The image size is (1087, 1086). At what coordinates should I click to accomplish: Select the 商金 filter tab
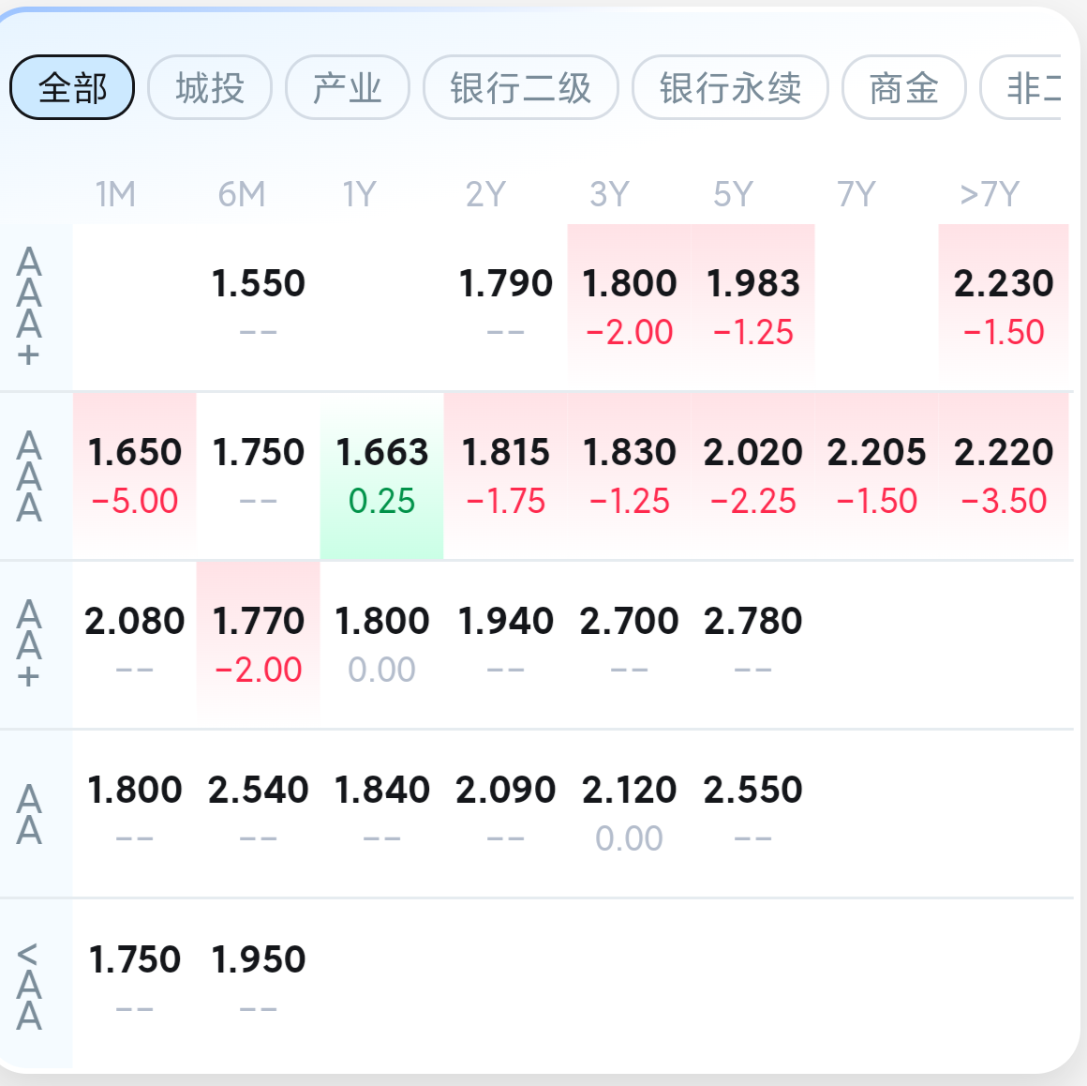coord(904,87)
